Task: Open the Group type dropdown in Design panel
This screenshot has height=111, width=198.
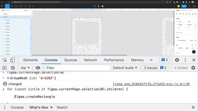Action: pyautogui.click(x=178, y=18)
